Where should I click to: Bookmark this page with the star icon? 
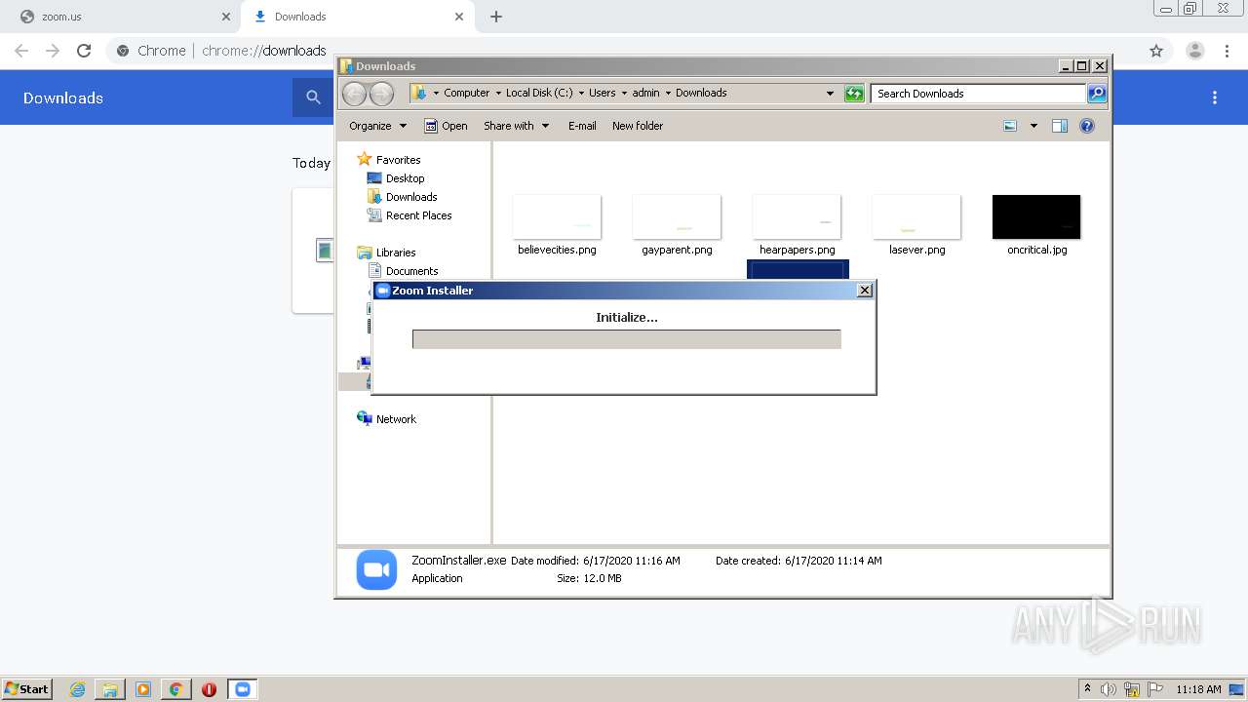(1156, 51)
